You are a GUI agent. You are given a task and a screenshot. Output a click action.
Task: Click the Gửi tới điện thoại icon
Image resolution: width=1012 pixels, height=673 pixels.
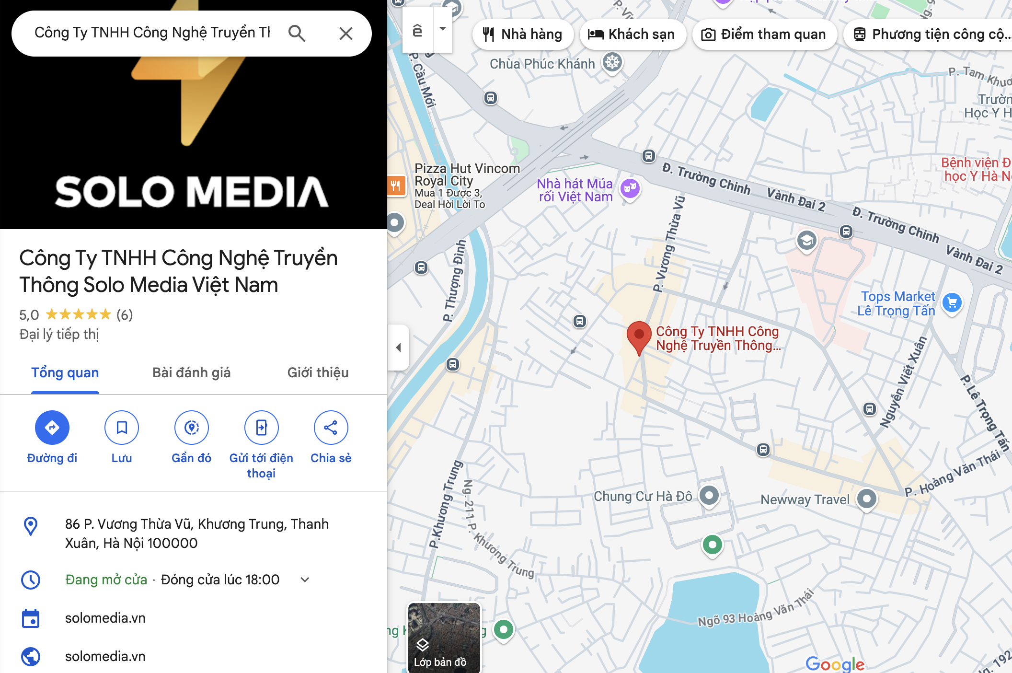pyautogui.click(x=261, y=427)
